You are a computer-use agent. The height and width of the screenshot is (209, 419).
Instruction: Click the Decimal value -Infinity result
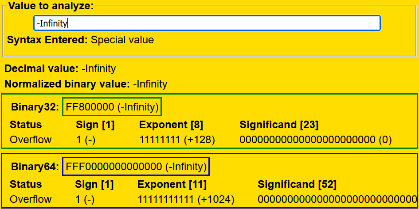[x=98, y=69]
